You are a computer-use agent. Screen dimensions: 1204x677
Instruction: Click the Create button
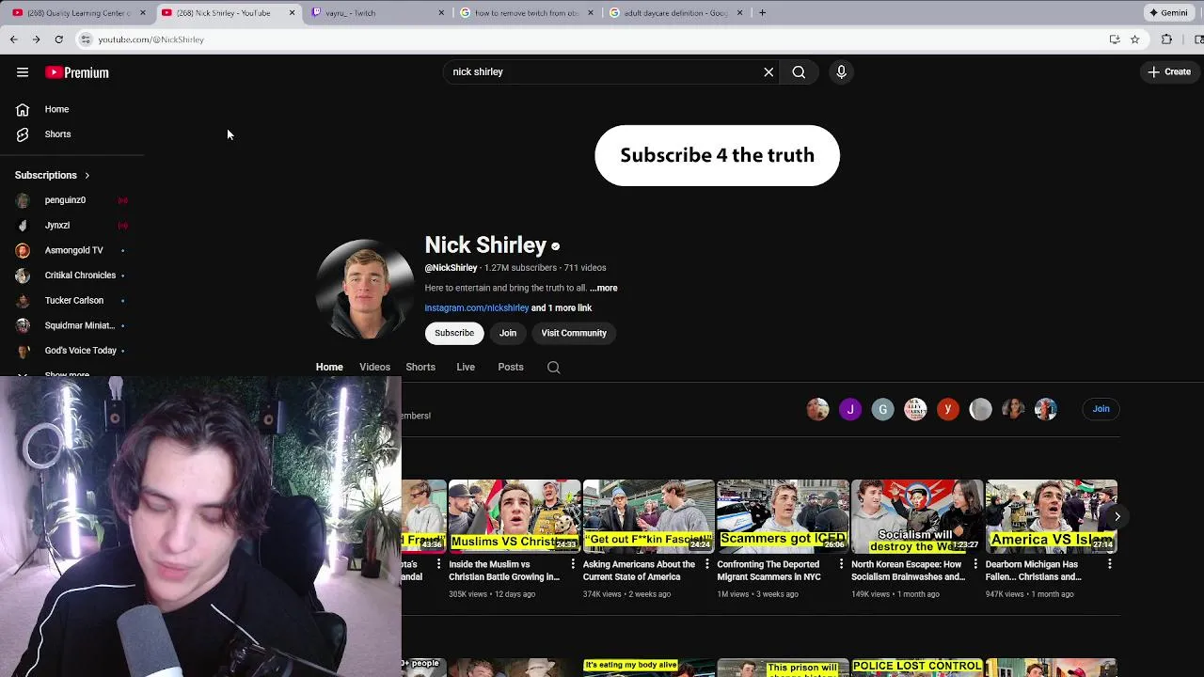coord(1169,71)
